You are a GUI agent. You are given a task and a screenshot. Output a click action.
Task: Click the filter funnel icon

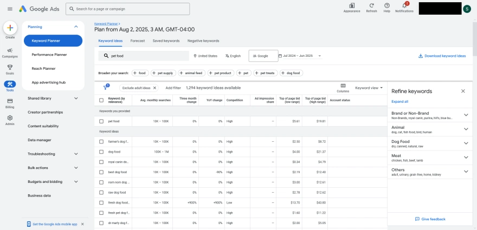coord(106,88)
